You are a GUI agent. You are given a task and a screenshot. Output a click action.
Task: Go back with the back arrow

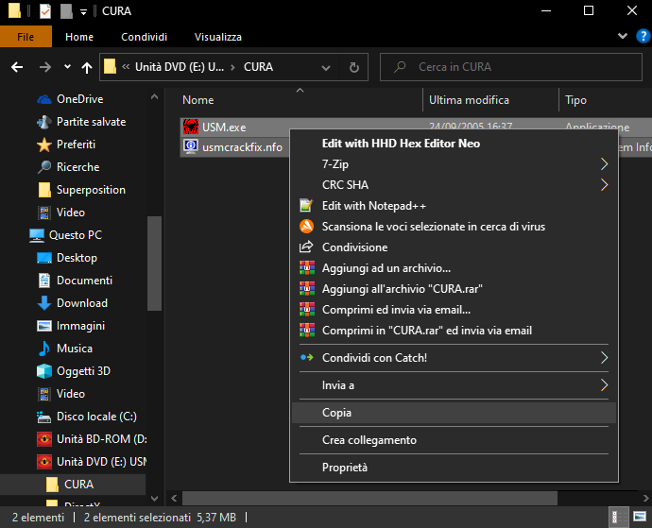pyautogui.click(x=17, y=67)
